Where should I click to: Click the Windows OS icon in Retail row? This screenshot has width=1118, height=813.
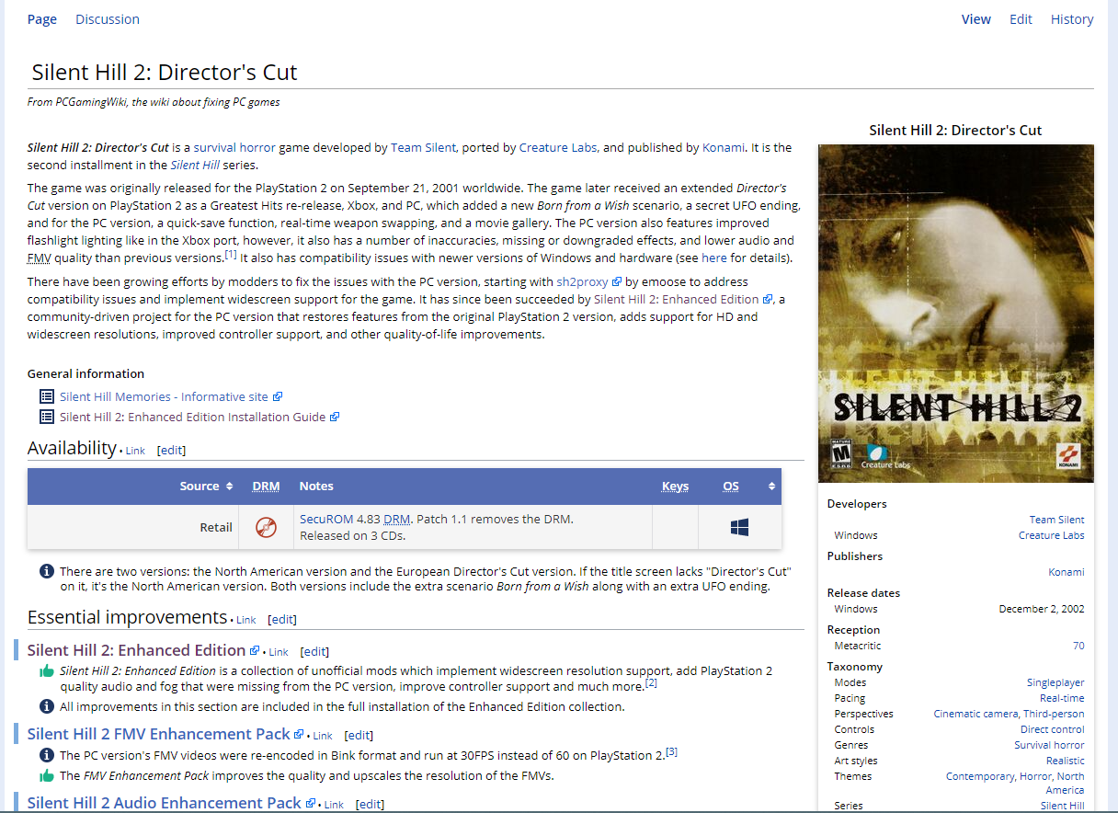coord(739,527)
